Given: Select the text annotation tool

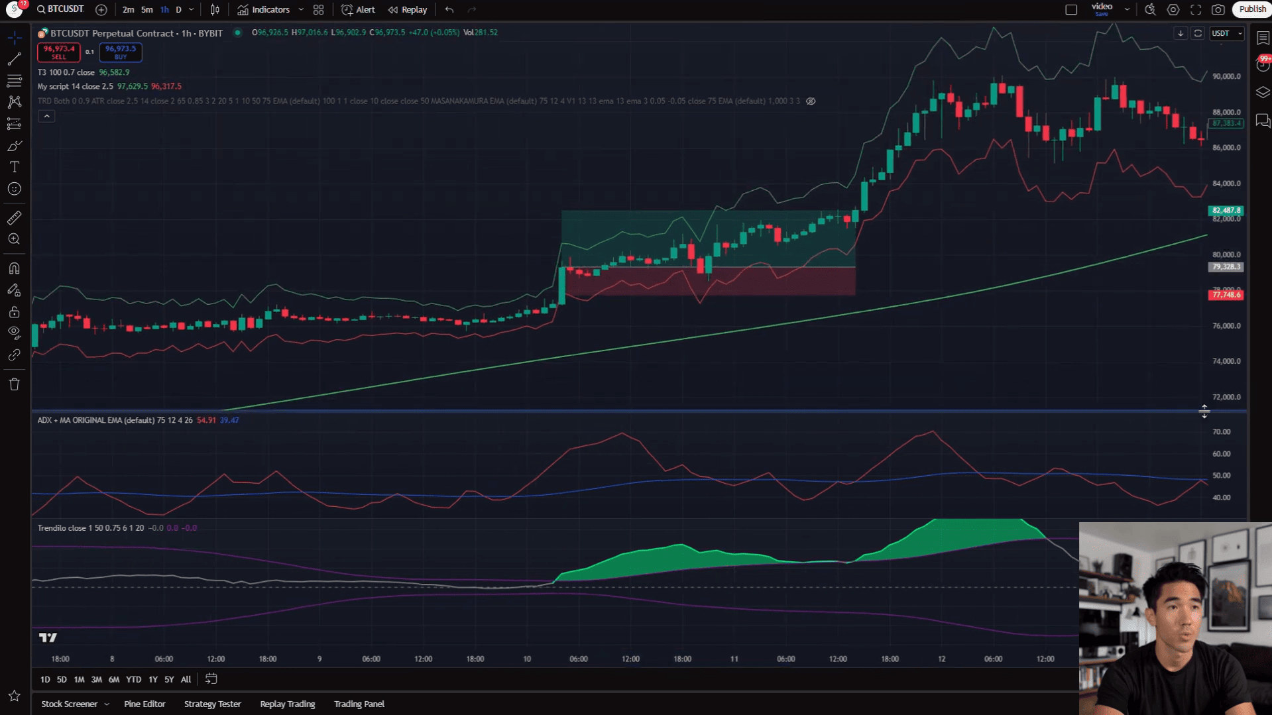Looking at the screenshot, I should point(14,167).
